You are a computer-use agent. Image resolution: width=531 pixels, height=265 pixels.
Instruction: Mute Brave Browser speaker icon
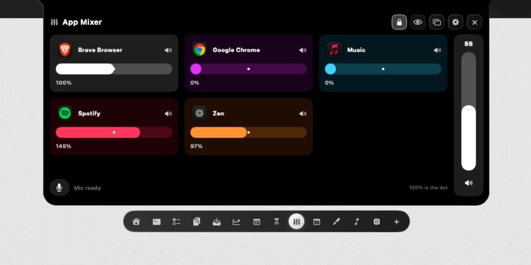[x=168, y=50]
